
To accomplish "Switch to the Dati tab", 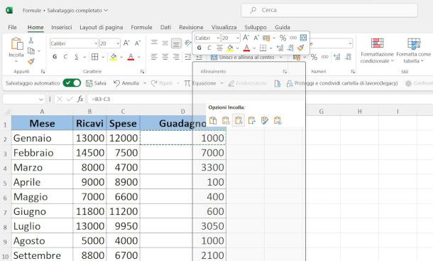I will click(165, 27).
